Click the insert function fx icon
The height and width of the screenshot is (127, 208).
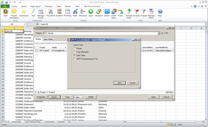(37, 24)
